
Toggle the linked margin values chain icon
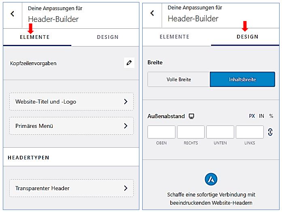[270, 132]
